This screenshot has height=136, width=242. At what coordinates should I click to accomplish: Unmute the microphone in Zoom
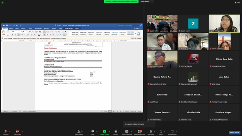pyautogui.click(x=6, y=132)
